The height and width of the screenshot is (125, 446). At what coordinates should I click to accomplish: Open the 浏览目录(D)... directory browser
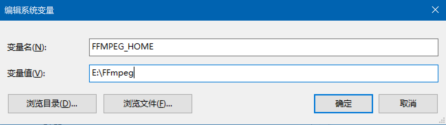(52, 104)
